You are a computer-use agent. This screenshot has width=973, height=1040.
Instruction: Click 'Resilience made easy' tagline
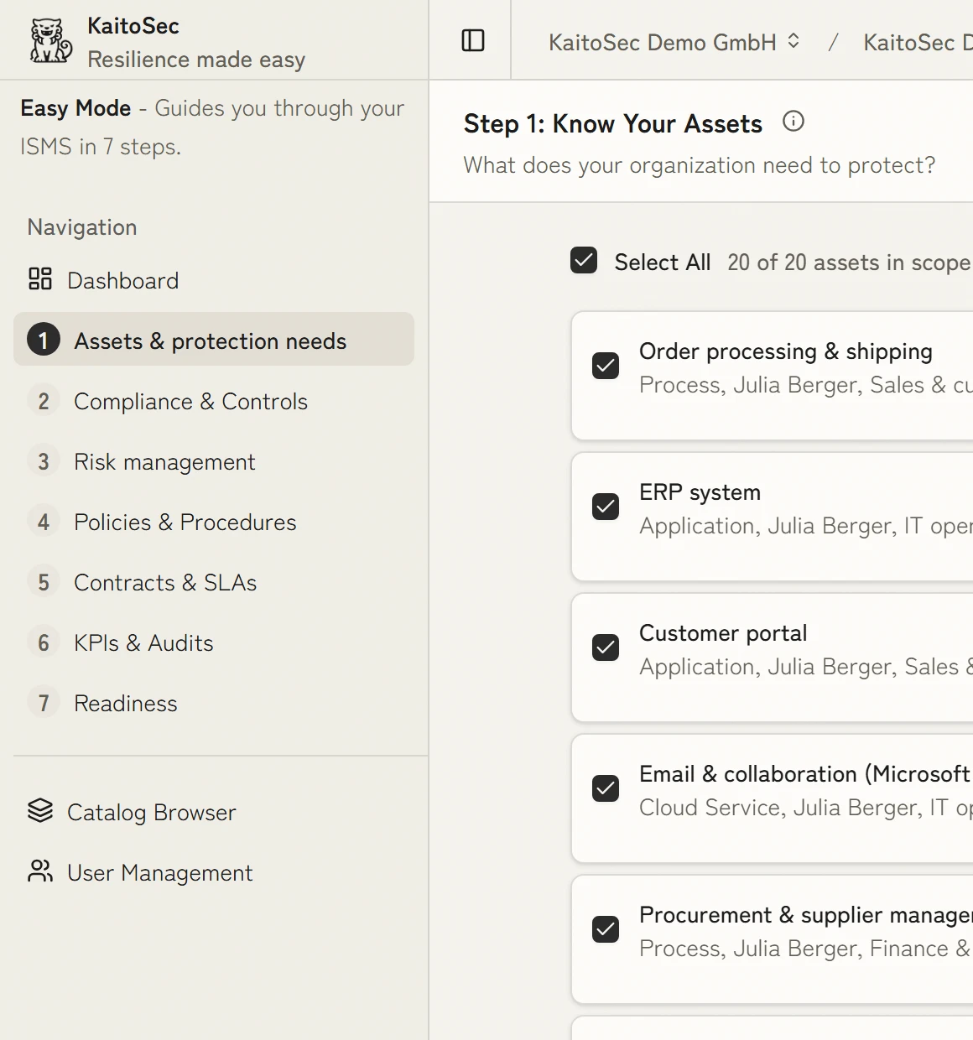196,60
